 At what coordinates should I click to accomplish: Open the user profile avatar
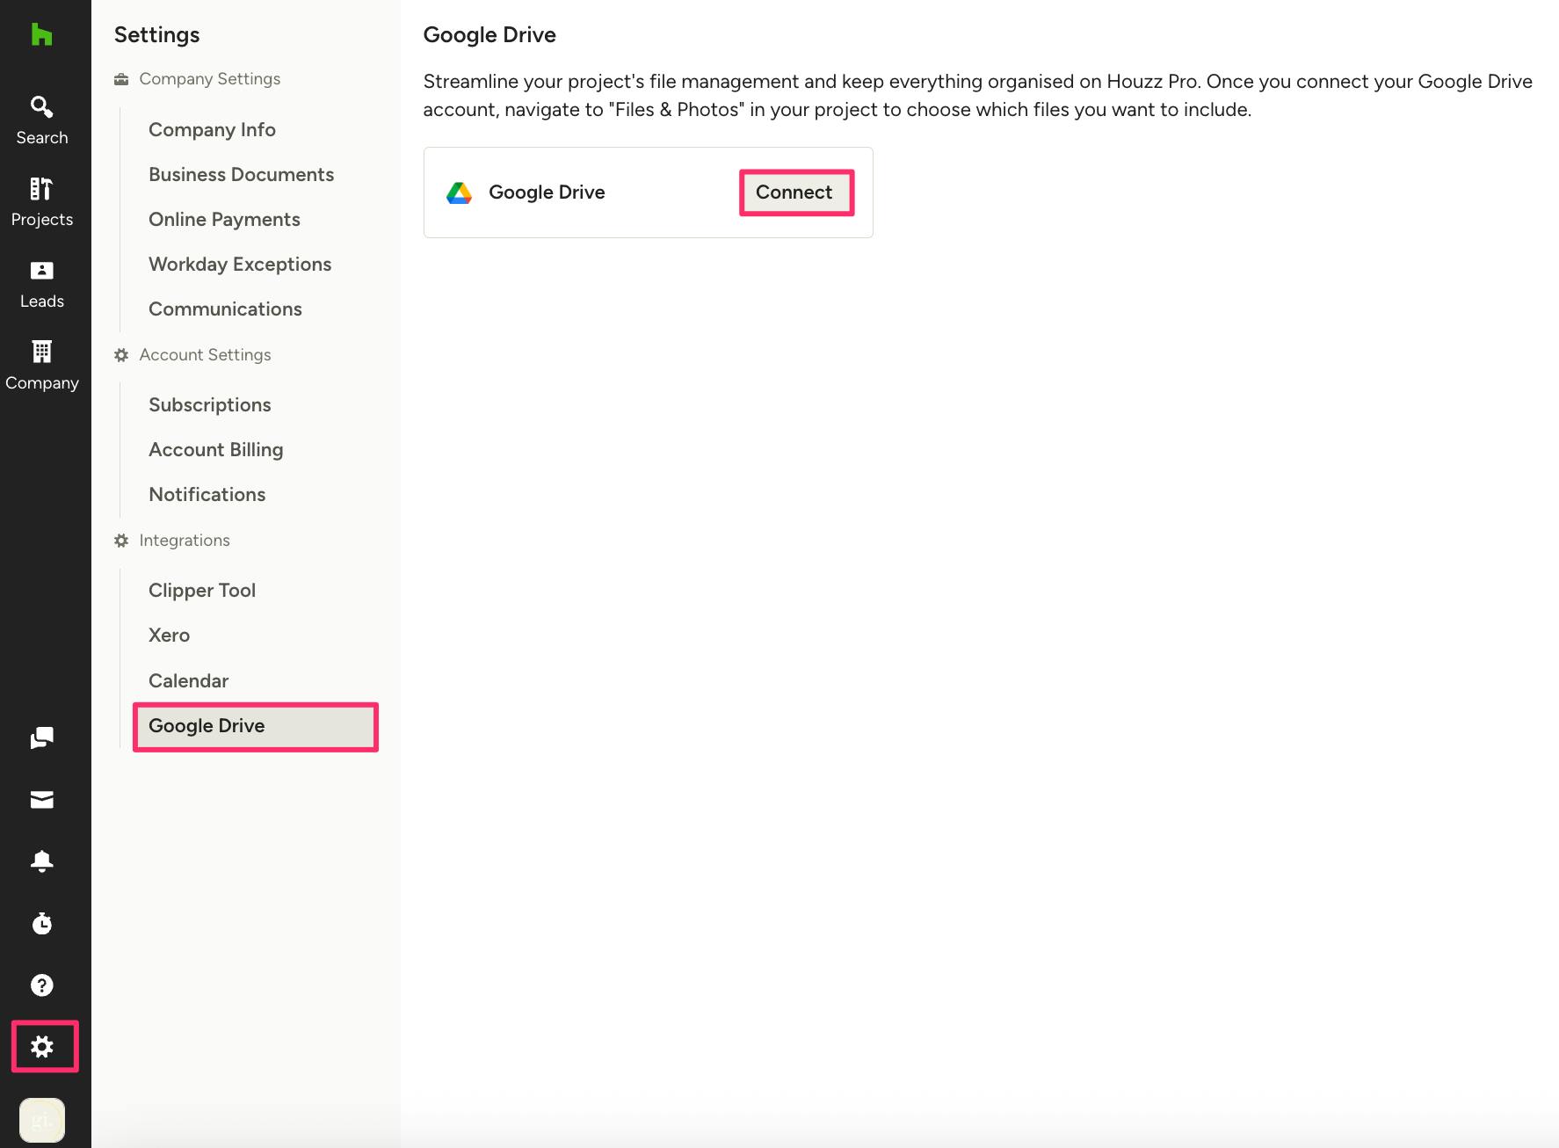41,1120
